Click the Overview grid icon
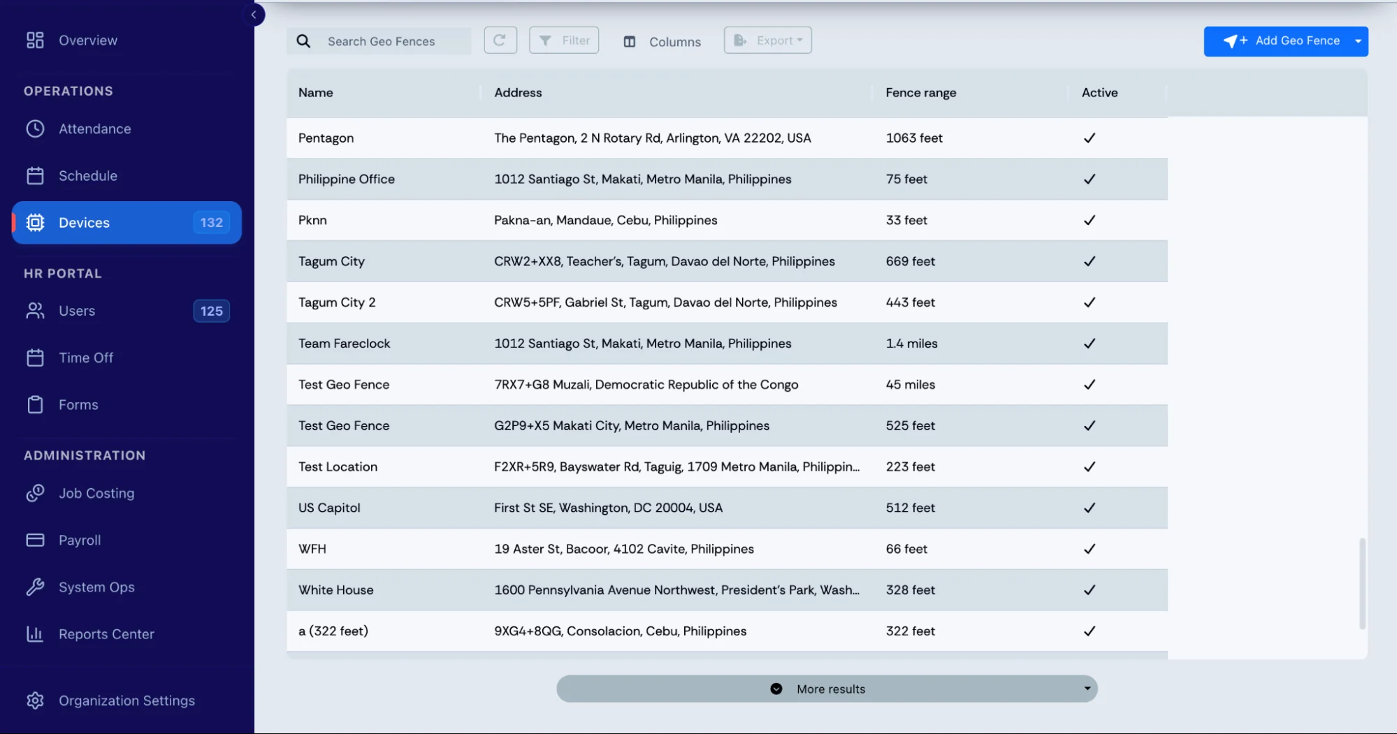Viewport: 1397px width, 734px height. click(x=35, y=41)
